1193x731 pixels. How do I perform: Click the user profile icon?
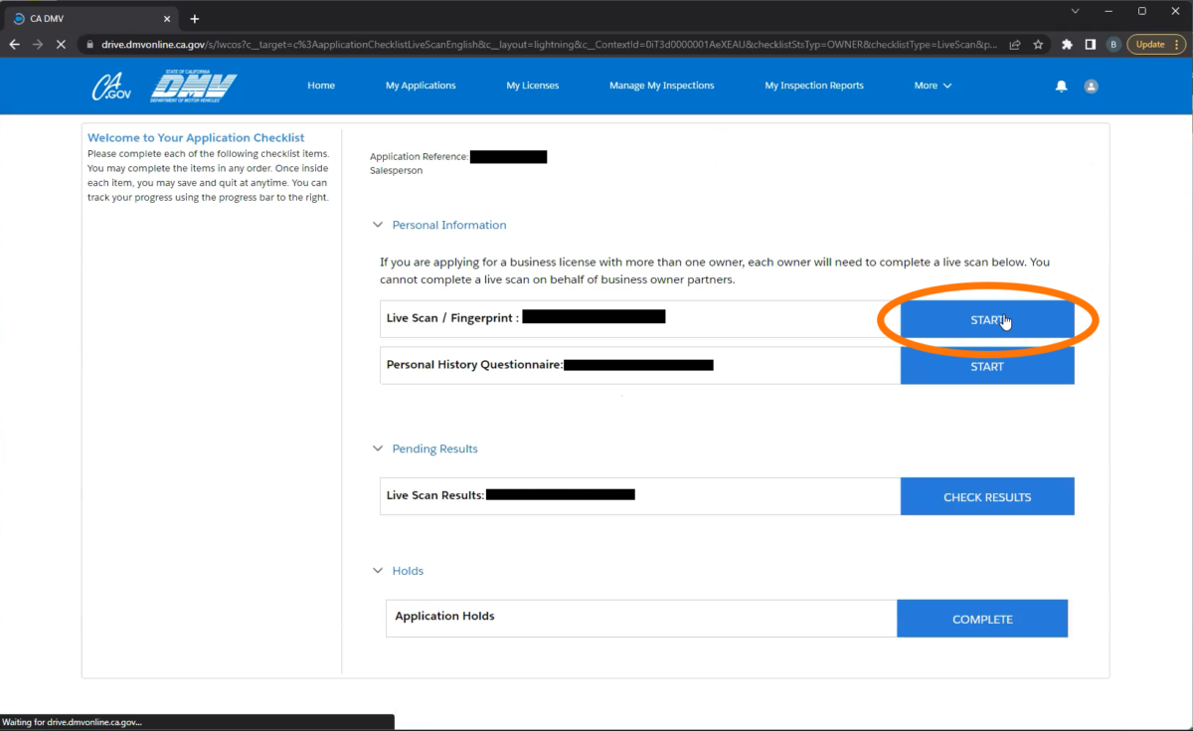[1091, 86]
